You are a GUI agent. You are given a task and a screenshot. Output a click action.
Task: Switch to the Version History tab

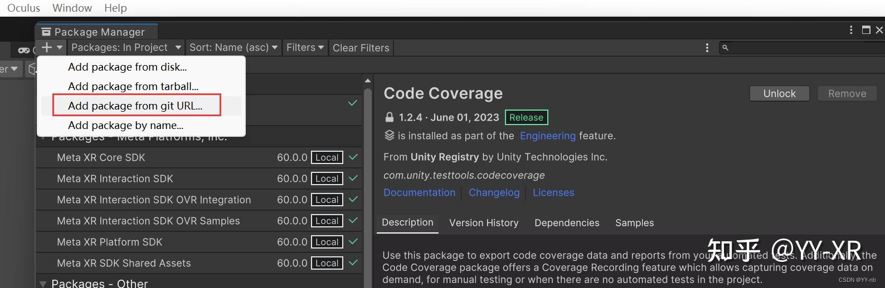[484, 223]
